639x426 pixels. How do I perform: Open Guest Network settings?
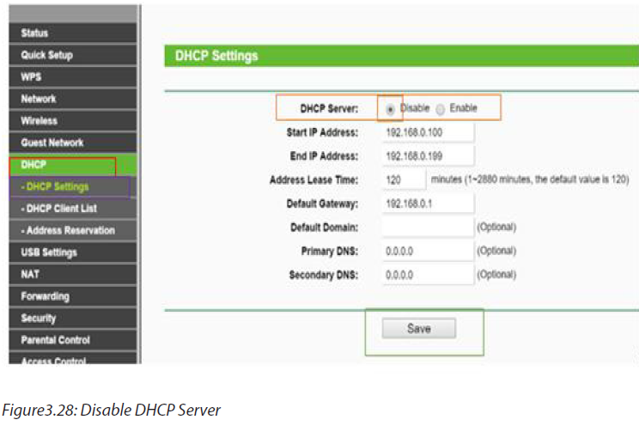pos(73,143)
